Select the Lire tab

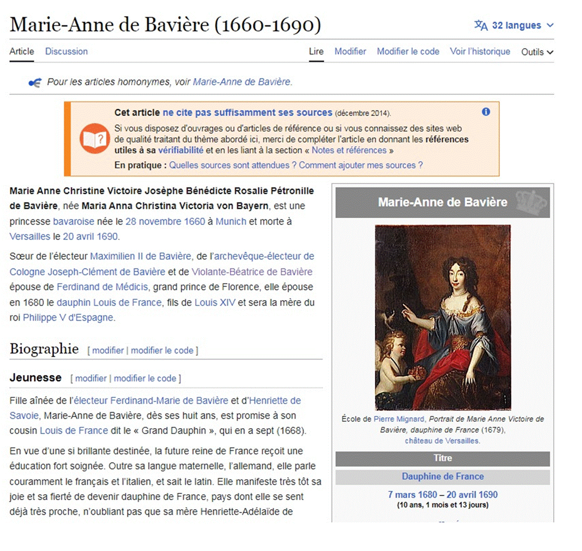pos(316,51)
